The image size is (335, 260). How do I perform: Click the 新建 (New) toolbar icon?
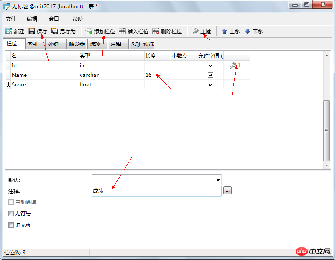(9, 31)
